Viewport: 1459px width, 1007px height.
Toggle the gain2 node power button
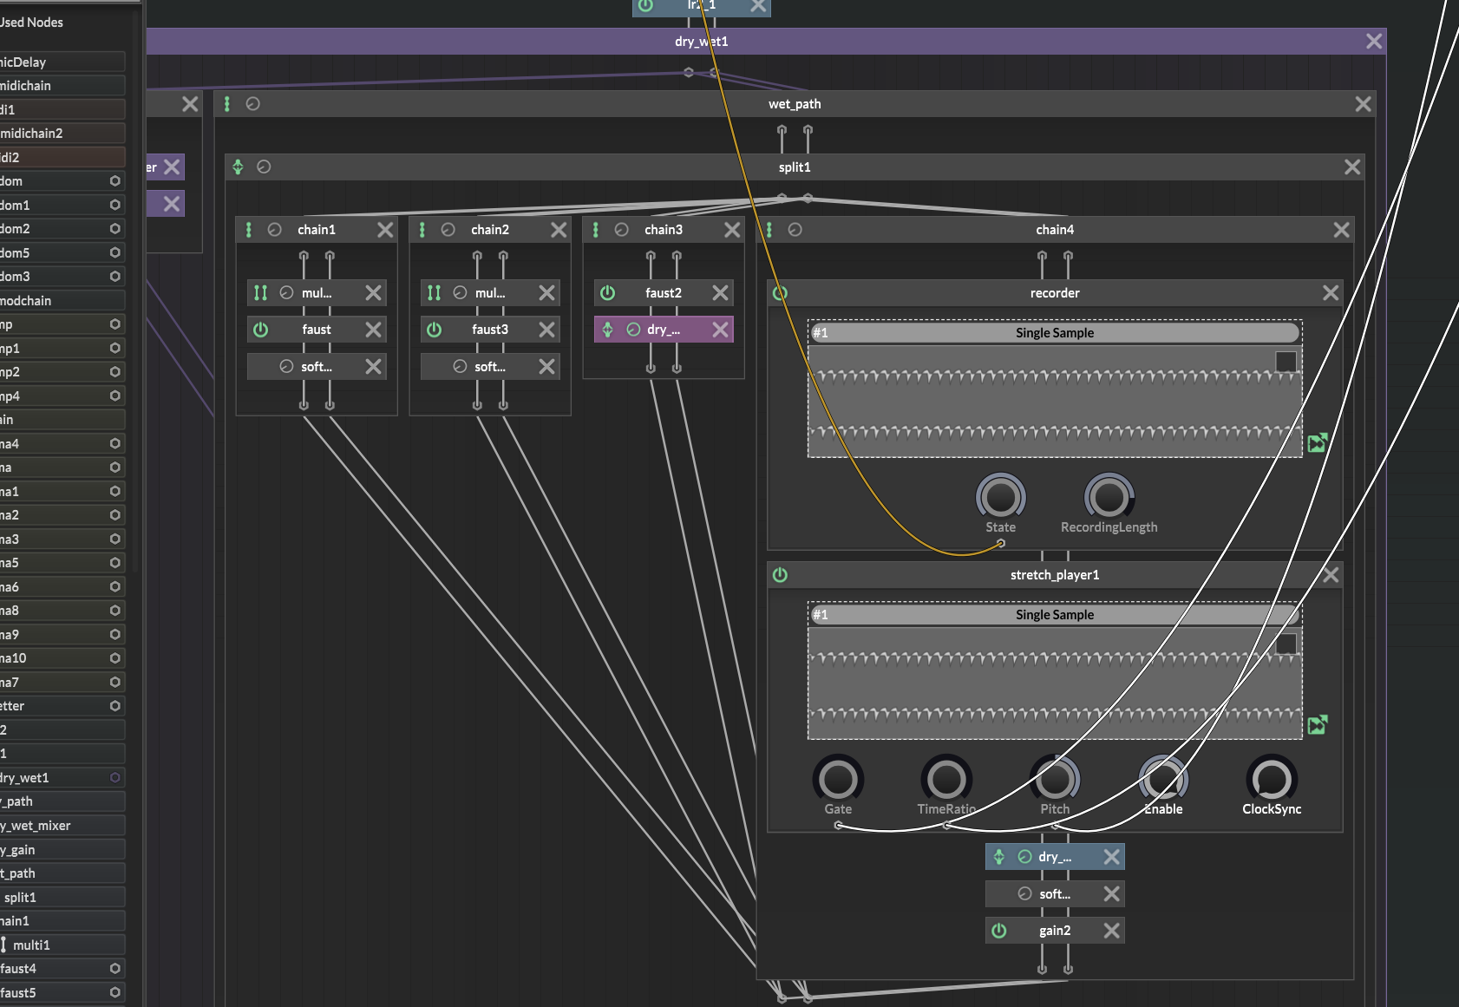click(x=998, y=931)
